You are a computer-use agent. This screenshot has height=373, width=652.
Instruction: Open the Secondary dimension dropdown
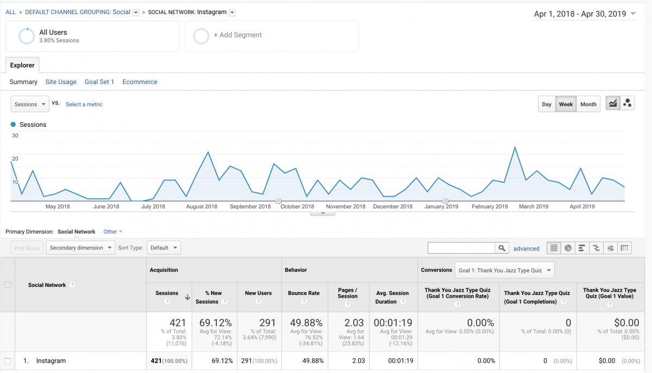pos(80,248)
